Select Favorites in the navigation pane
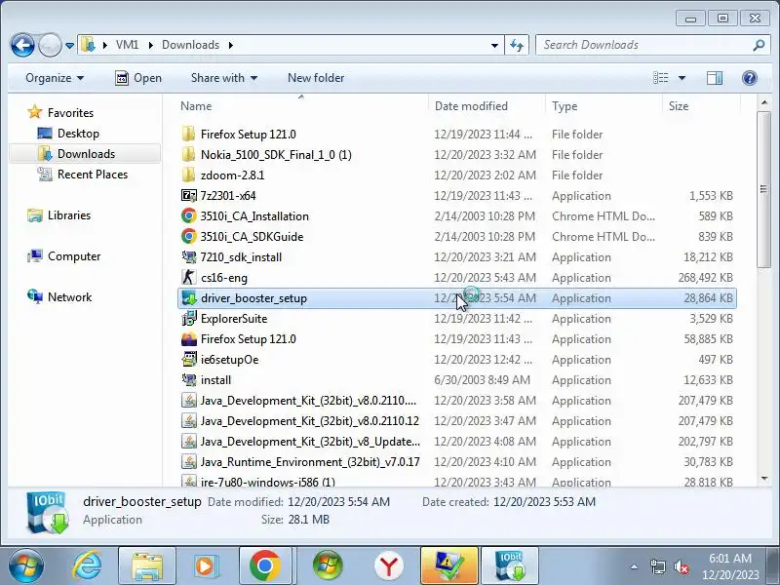The width and height of the screenshot is (780, 585). pos(70,112)
